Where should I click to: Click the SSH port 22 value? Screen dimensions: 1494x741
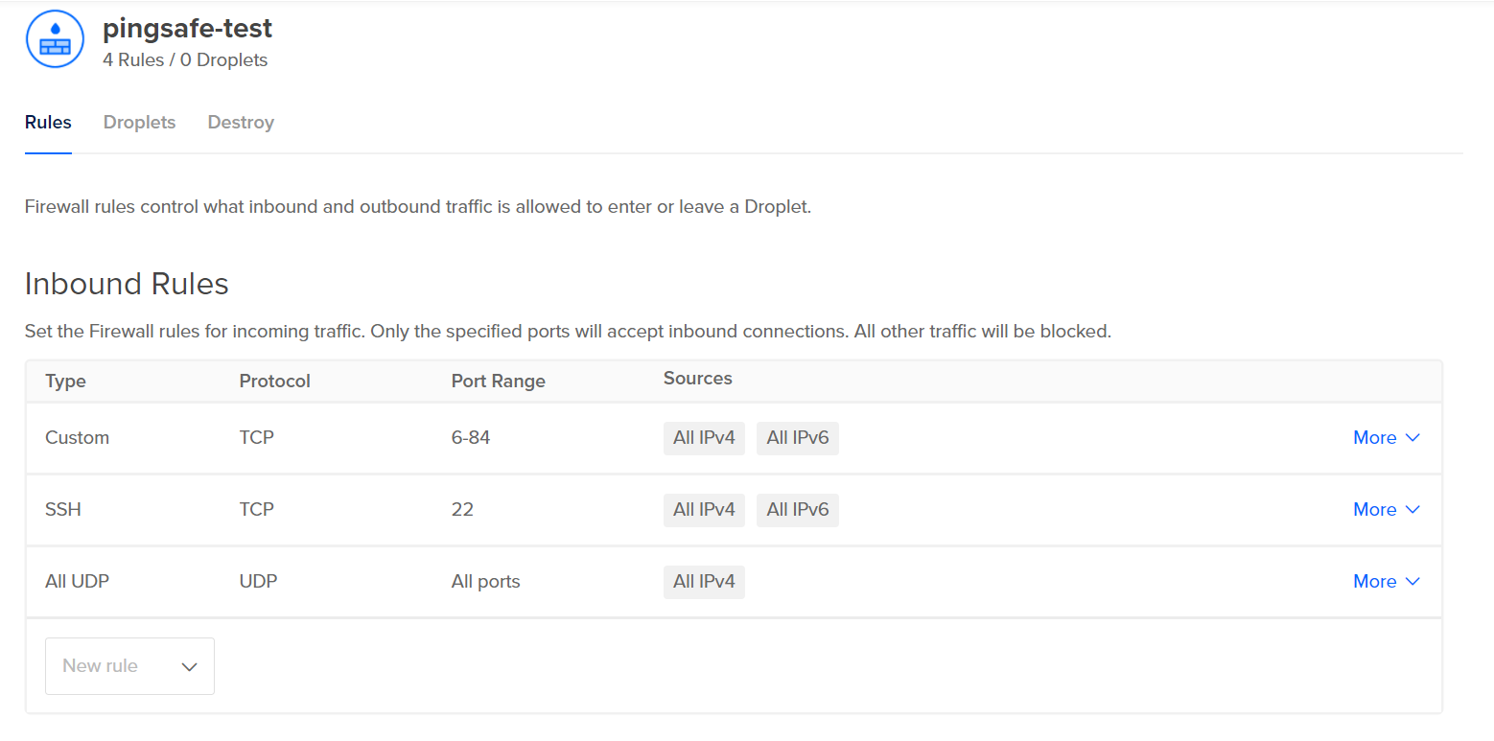tap(462, 510)
